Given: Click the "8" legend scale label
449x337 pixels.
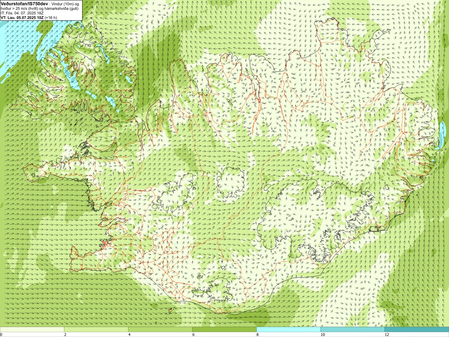Looking at the screenshot, I should pos(258,335).
